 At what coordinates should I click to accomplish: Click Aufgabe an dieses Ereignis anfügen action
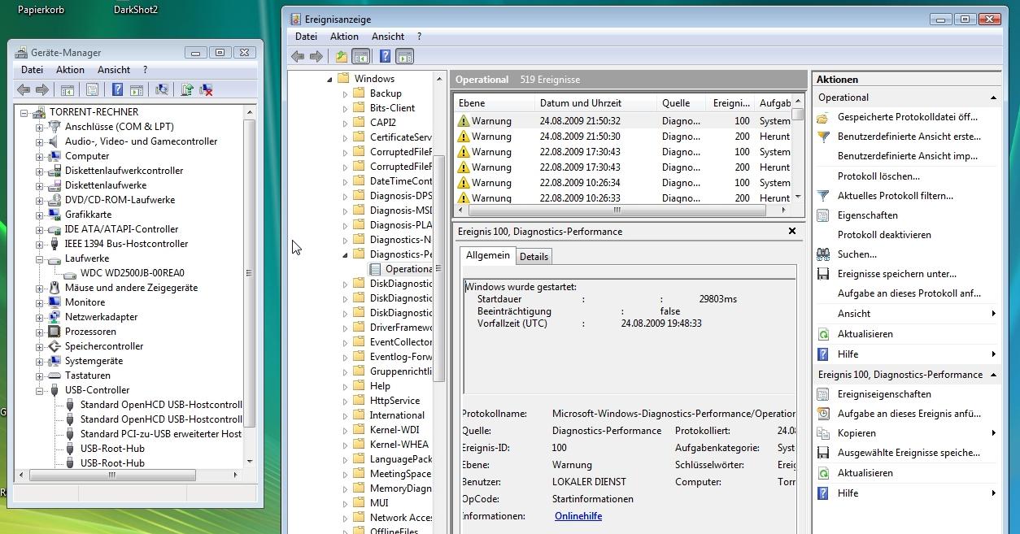tap(909, 414)
